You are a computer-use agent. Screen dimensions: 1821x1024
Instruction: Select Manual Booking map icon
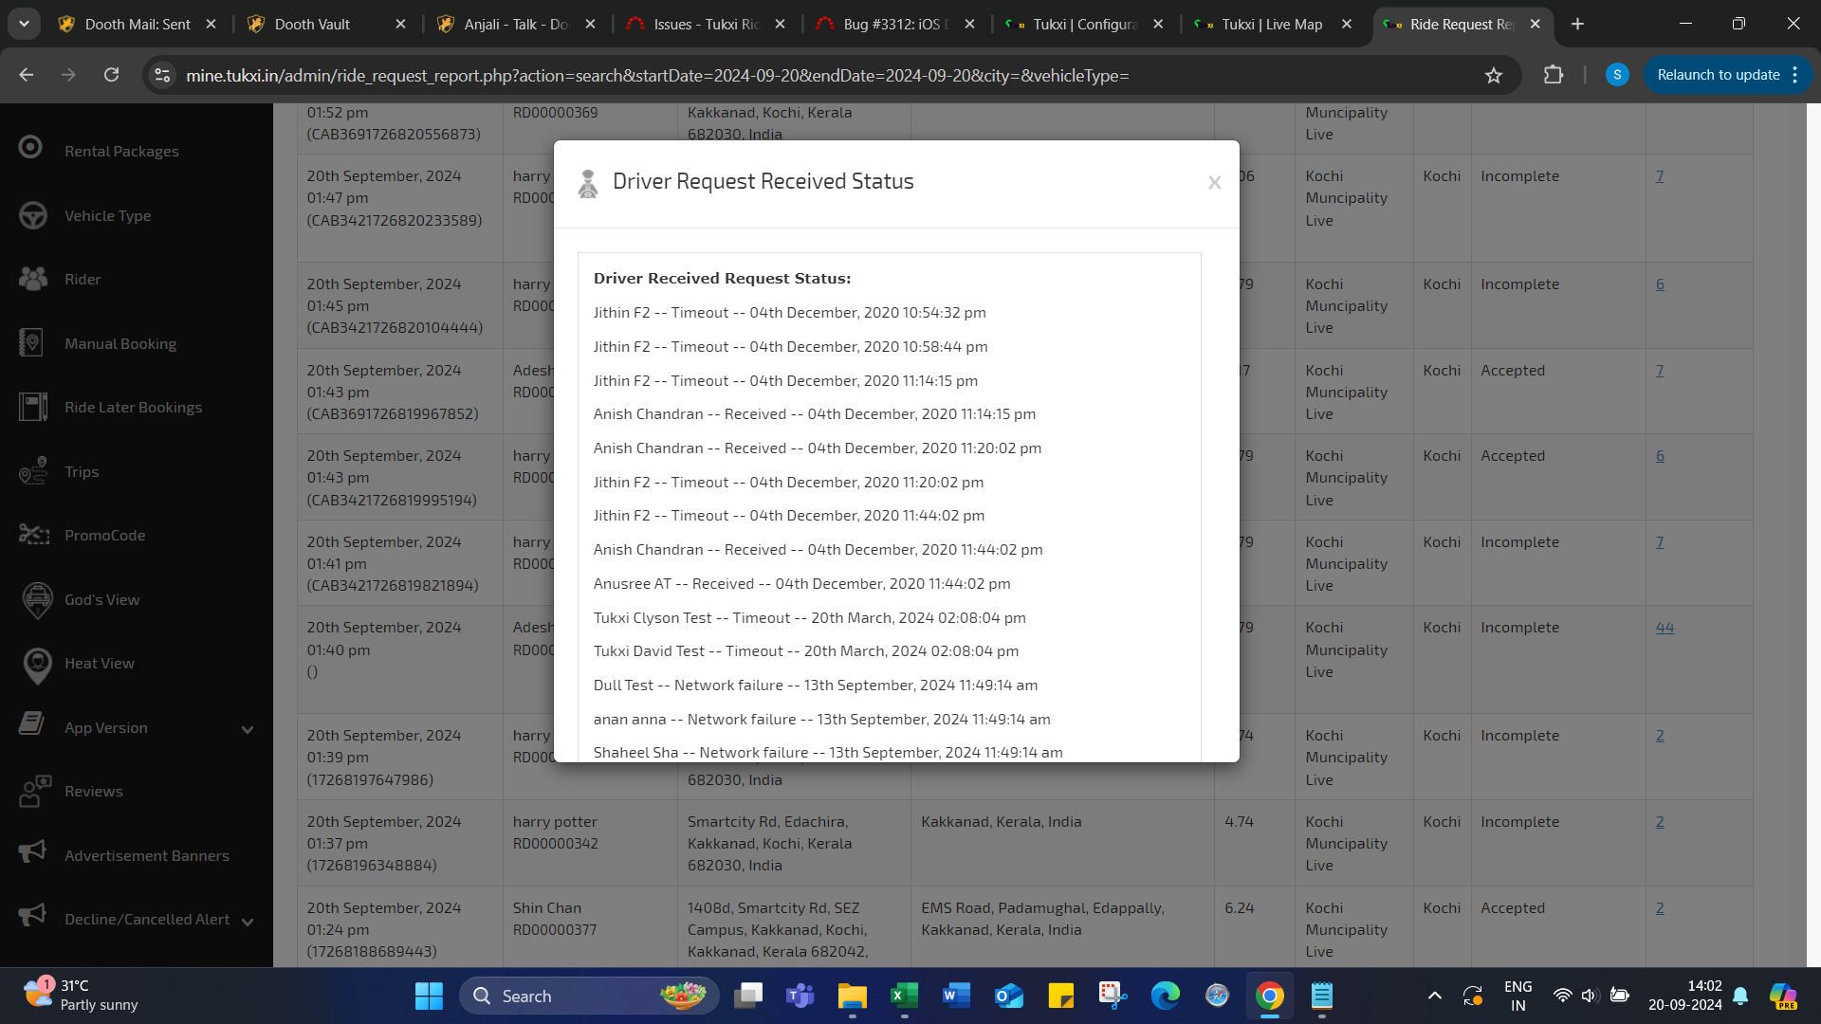click(31, 343)
